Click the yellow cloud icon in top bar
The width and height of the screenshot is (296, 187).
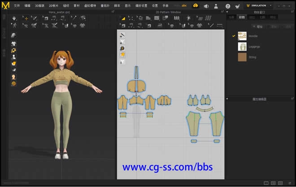coord(196,5)
